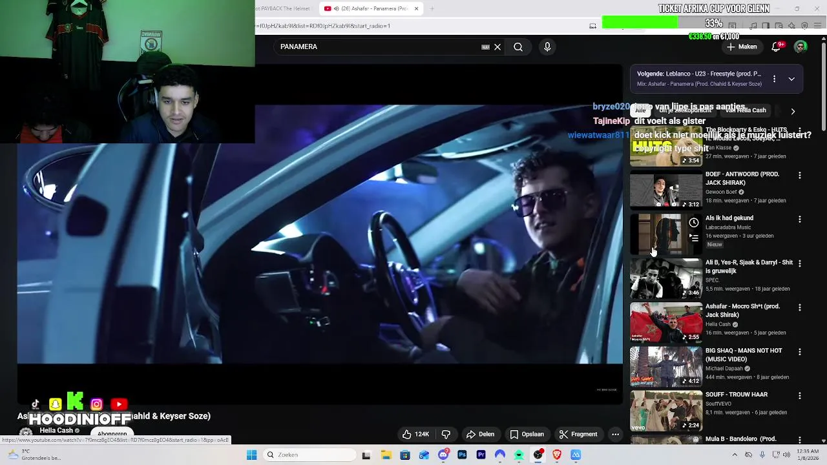Click the Labacadabra Music channel name

[x=728, y=227]
